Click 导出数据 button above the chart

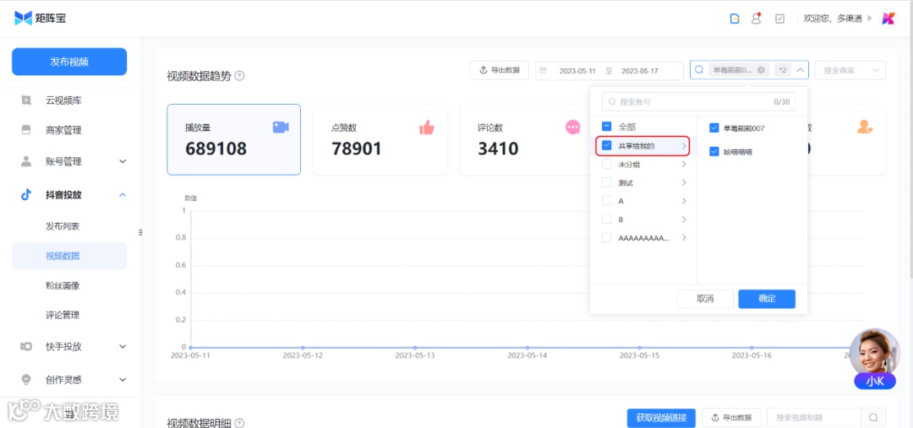[x=499, y=70]
